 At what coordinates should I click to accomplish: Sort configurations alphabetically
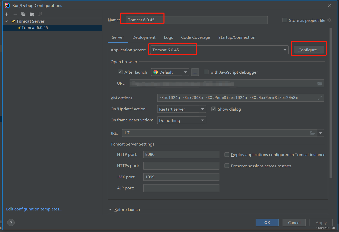pyautogui.click(x=40, y=14)
